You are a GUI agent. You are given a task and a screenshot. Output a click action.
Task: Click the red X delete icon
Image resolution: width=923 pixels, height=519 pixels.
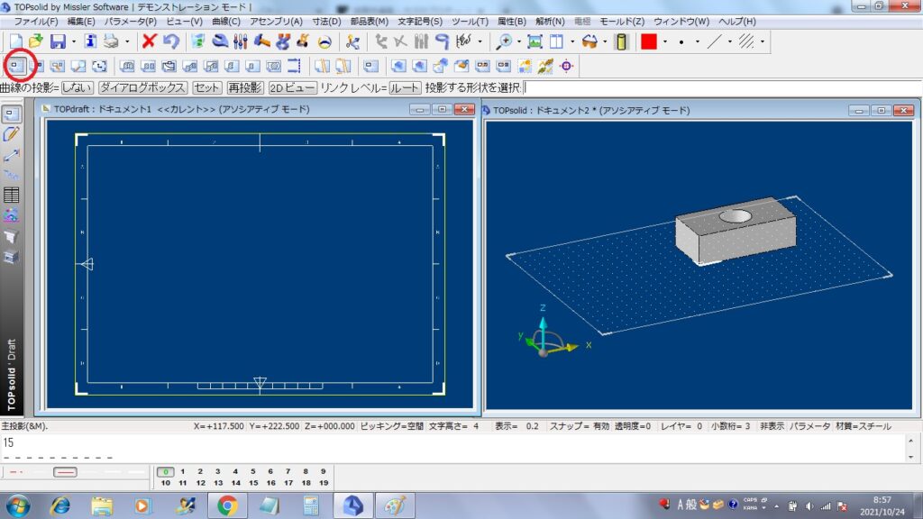tap(149, 41)
